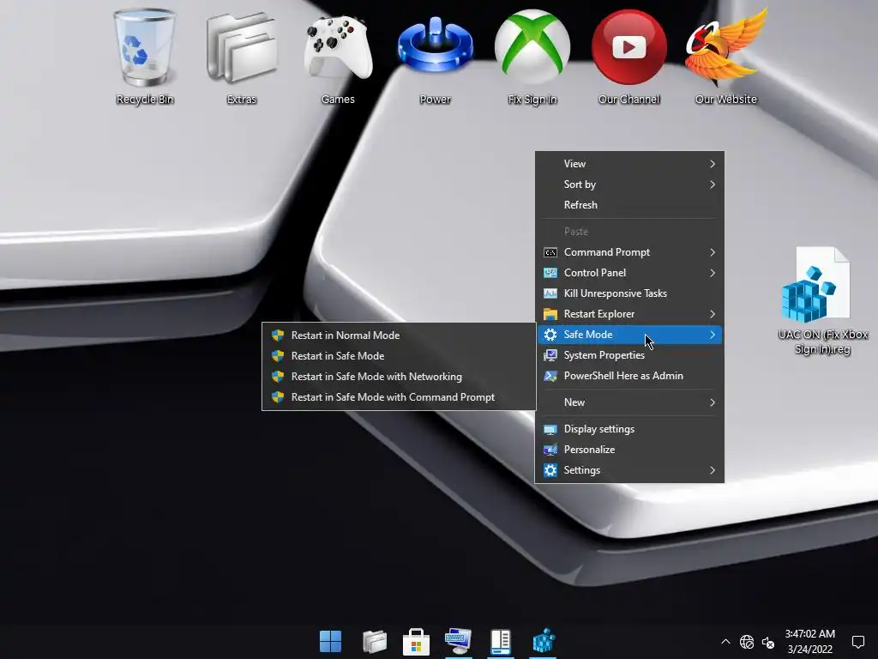
Task: Choose Restart in Normal Mode
Action: 399,336
